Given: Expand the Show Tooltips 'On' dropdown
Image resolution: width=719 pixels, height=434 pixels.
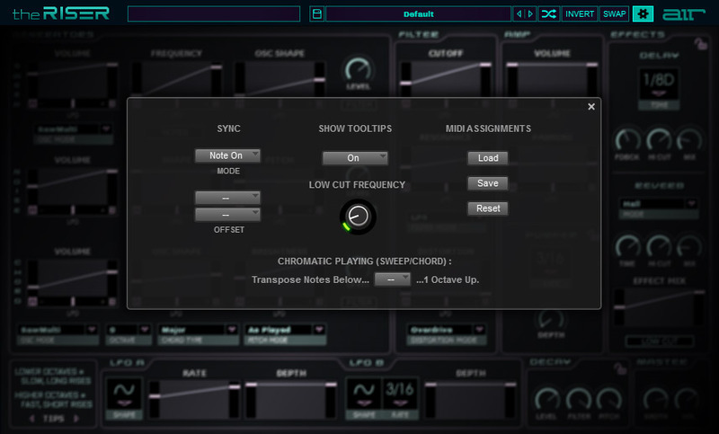Looking at the screenshot, I should [355, 158].
